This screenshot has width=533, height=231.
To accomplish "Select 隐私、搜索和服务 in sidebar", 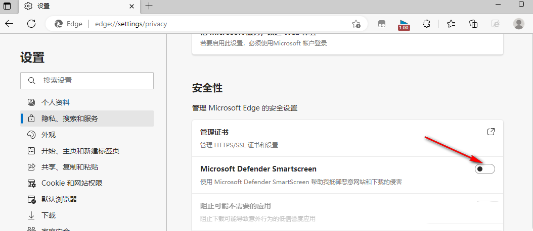I will coord(87,119).
